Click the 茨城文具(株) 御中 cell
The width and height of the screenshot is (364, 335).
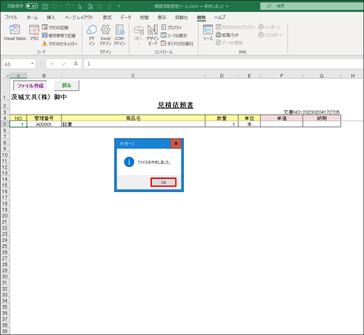pyautogui.click(x=39, y=97)
